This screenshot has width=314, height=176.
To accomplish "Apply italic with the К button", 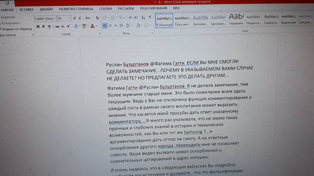I will point(44,26).
